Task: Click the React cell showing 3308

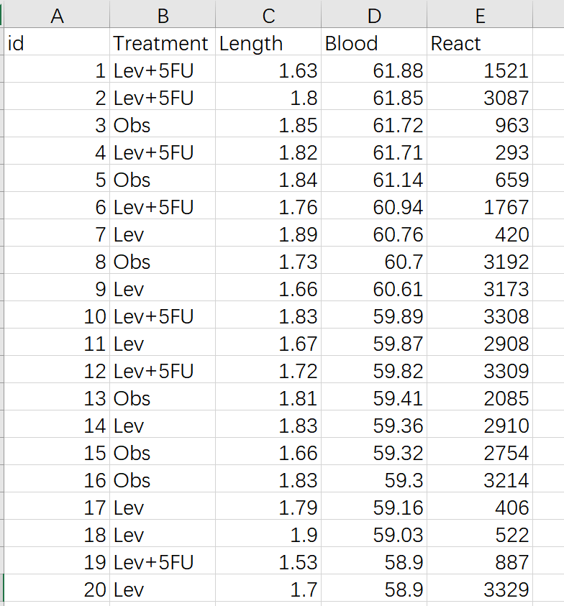Action: click(x=480, y=316)
